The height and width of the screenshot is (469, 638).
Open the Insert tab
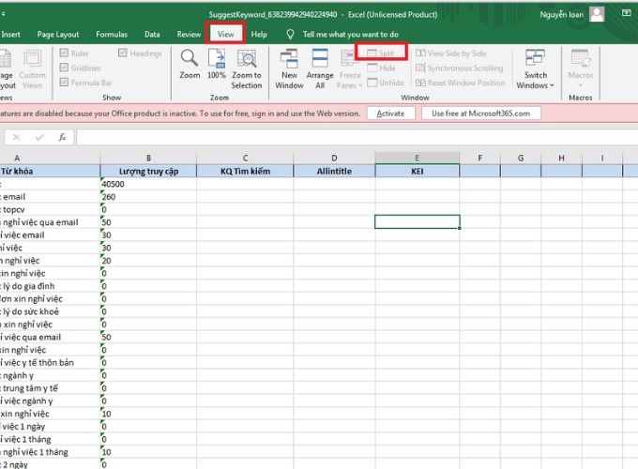pos(10,34)
